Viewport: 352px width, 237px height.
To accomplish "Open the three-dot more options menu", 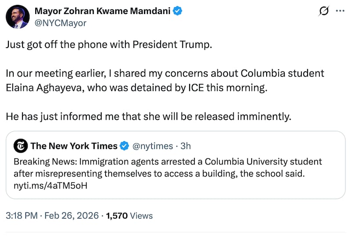I will point(340,11).
